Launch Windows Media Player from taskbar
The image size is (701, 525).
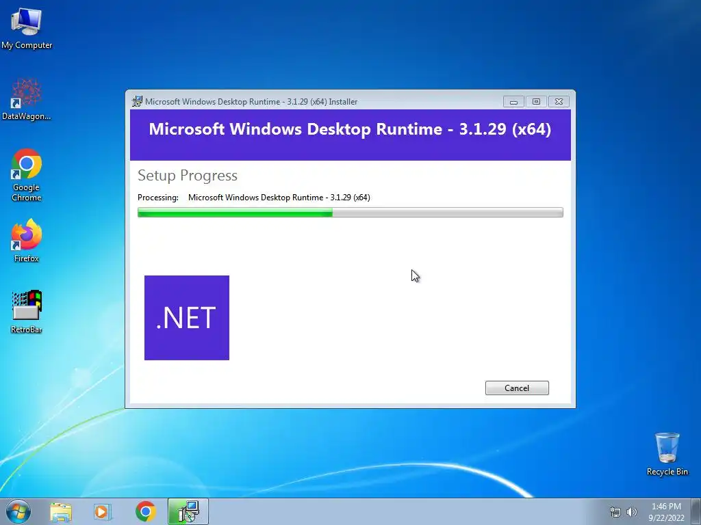(x=102, y=511)
